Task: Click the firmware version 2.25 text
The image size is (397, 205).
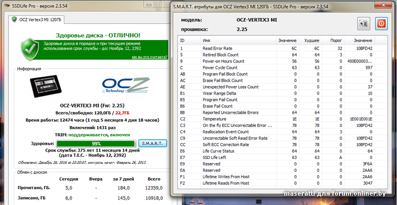Action: pyautogui.click(x=242, y=29)
